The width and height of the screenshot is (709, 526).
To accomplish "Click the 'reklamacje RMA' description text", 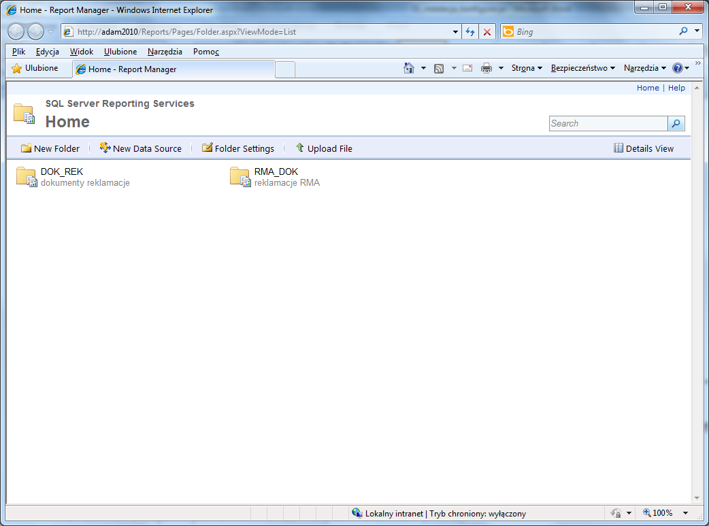I will pos(287,183).
